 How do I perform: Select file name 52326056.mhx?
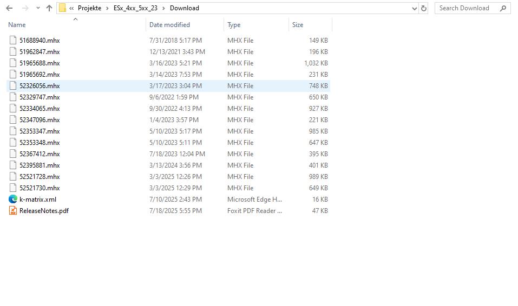(40, 86)
